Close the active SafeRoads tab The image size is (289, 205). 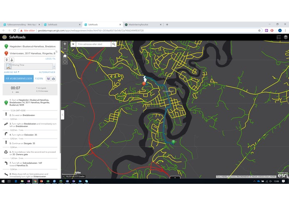pyautogui.click(x=120, y=24)
